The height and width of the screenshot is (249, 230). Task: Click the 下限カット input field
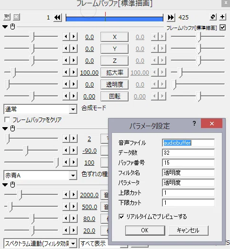pos(188,203)
